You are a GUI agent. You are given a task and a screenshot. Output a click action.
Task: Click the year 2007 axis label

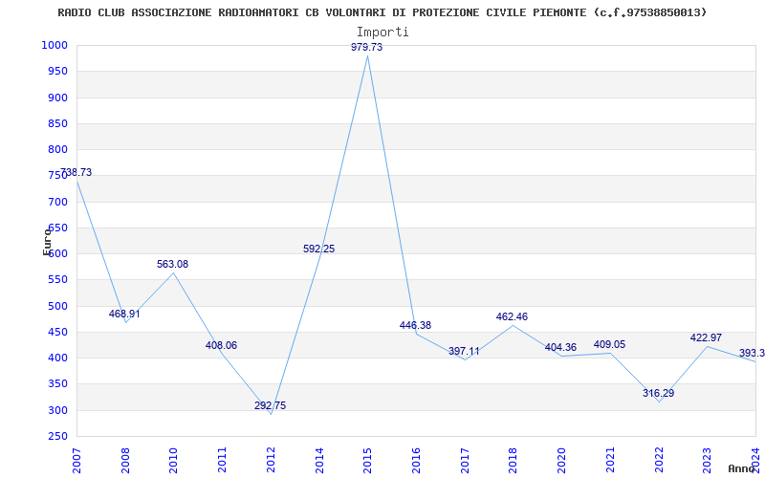click(77, 460)
